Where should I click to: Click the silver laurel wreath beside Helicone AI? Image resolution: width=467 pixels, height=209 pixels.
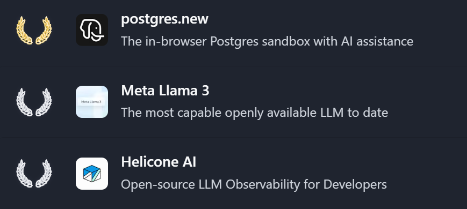point(34,174)
